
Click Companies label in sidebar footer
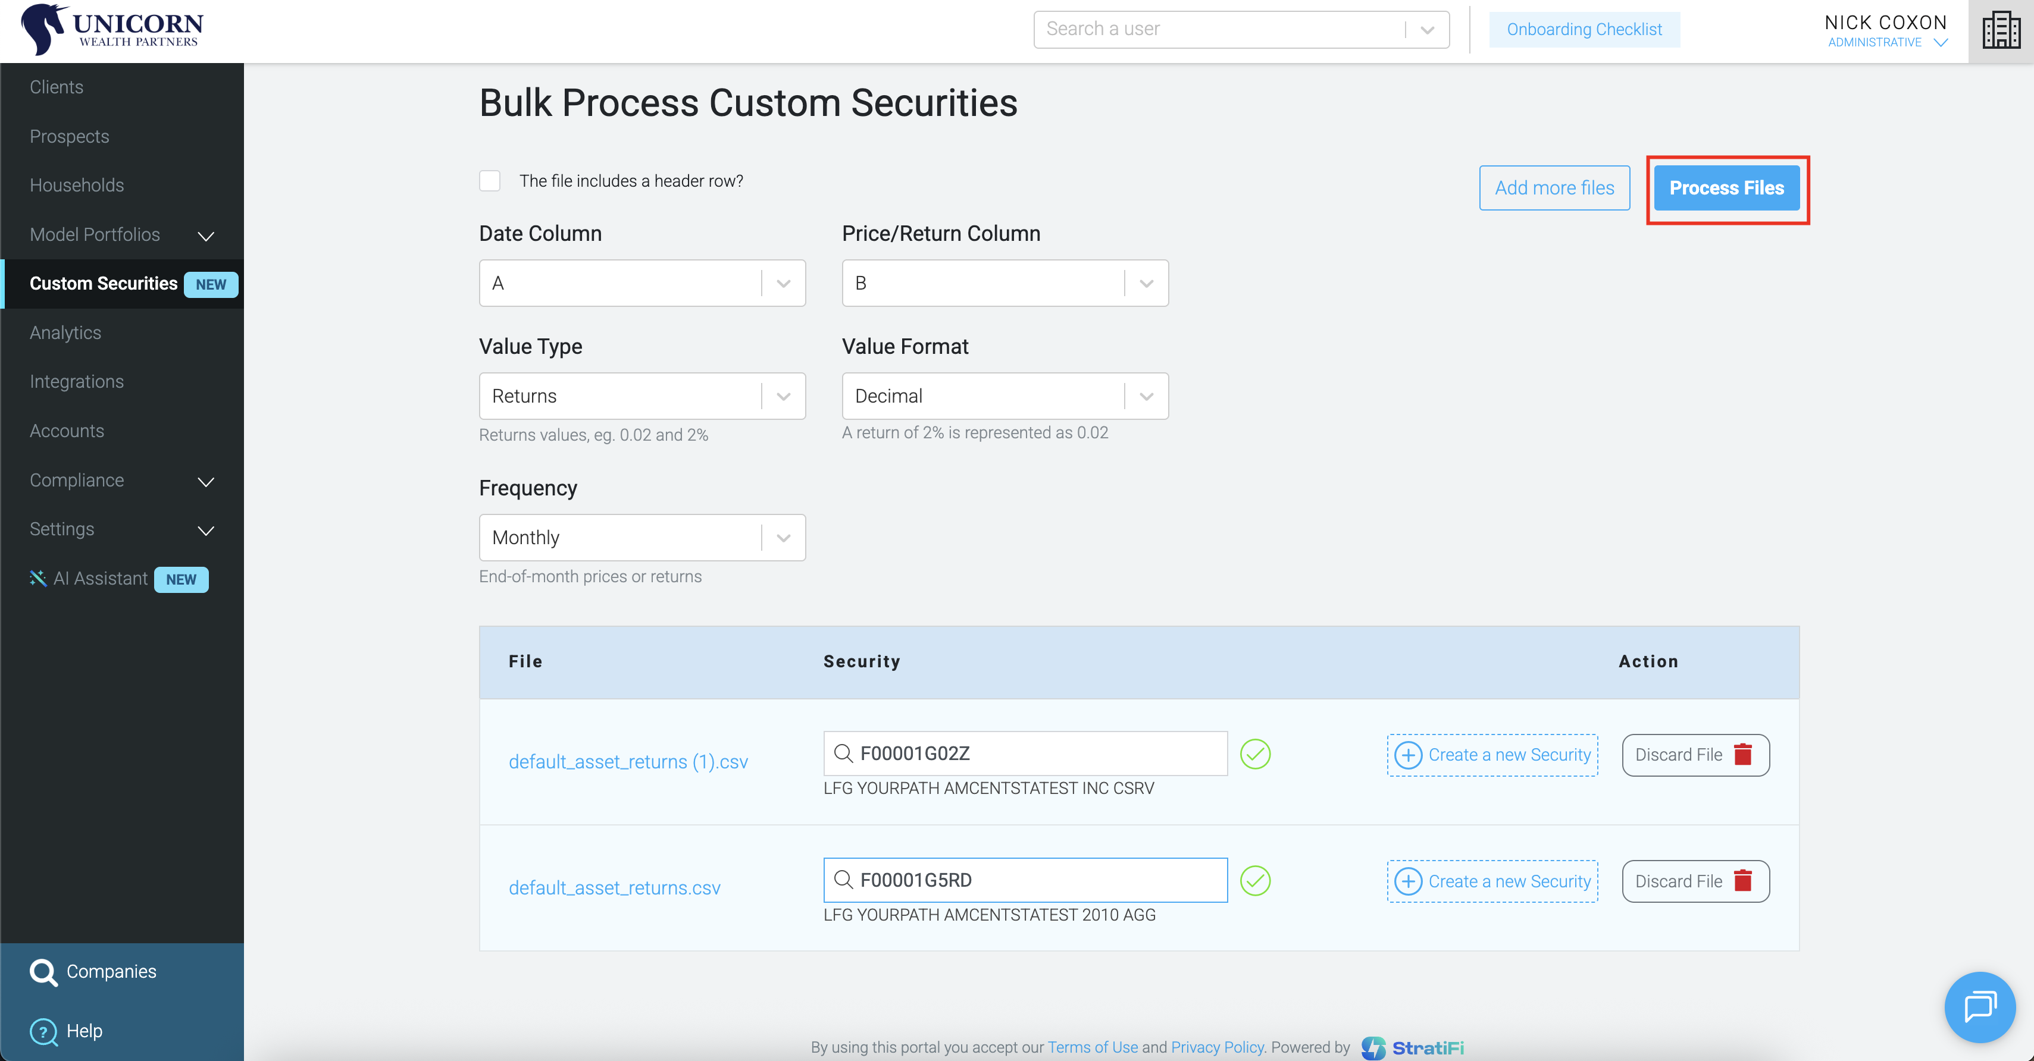pyautogui.click(x=111, y=972)
